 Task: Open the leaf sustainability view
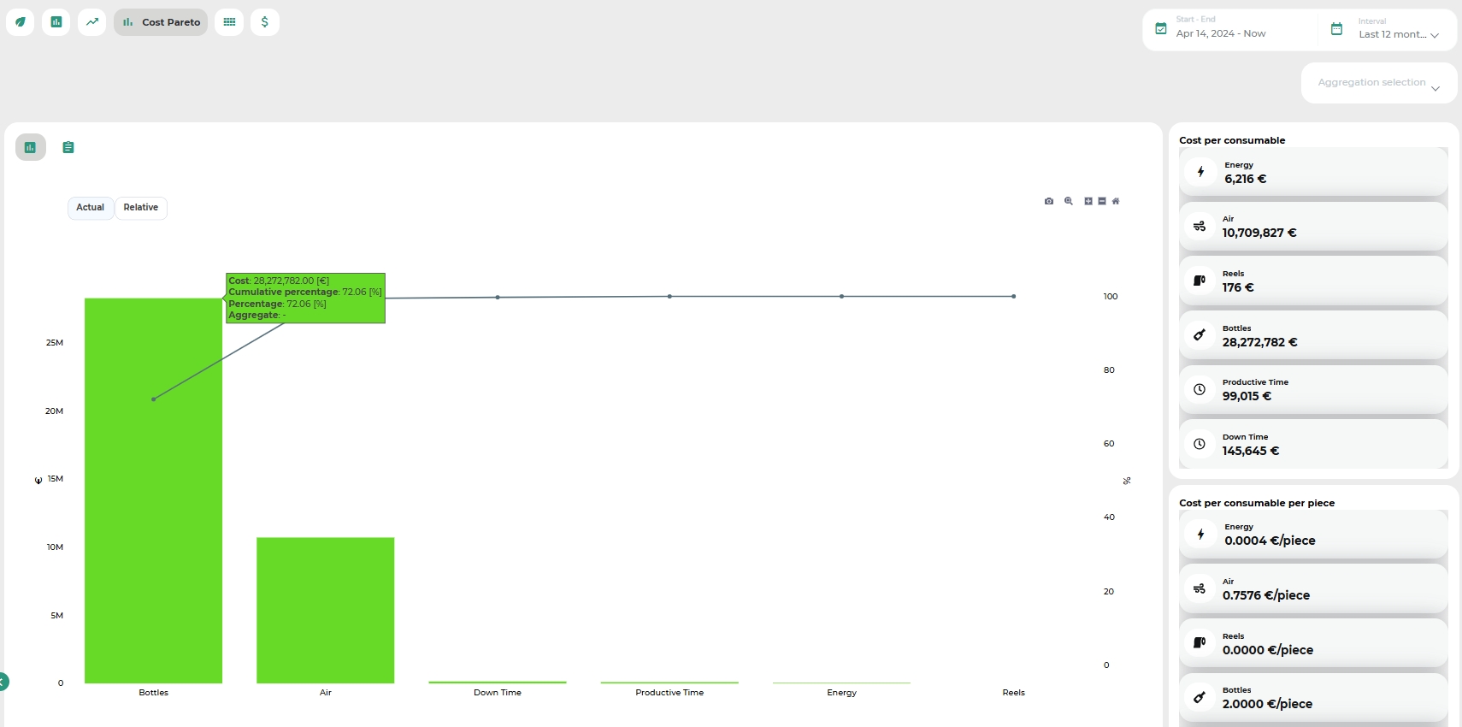coord(20,22)
